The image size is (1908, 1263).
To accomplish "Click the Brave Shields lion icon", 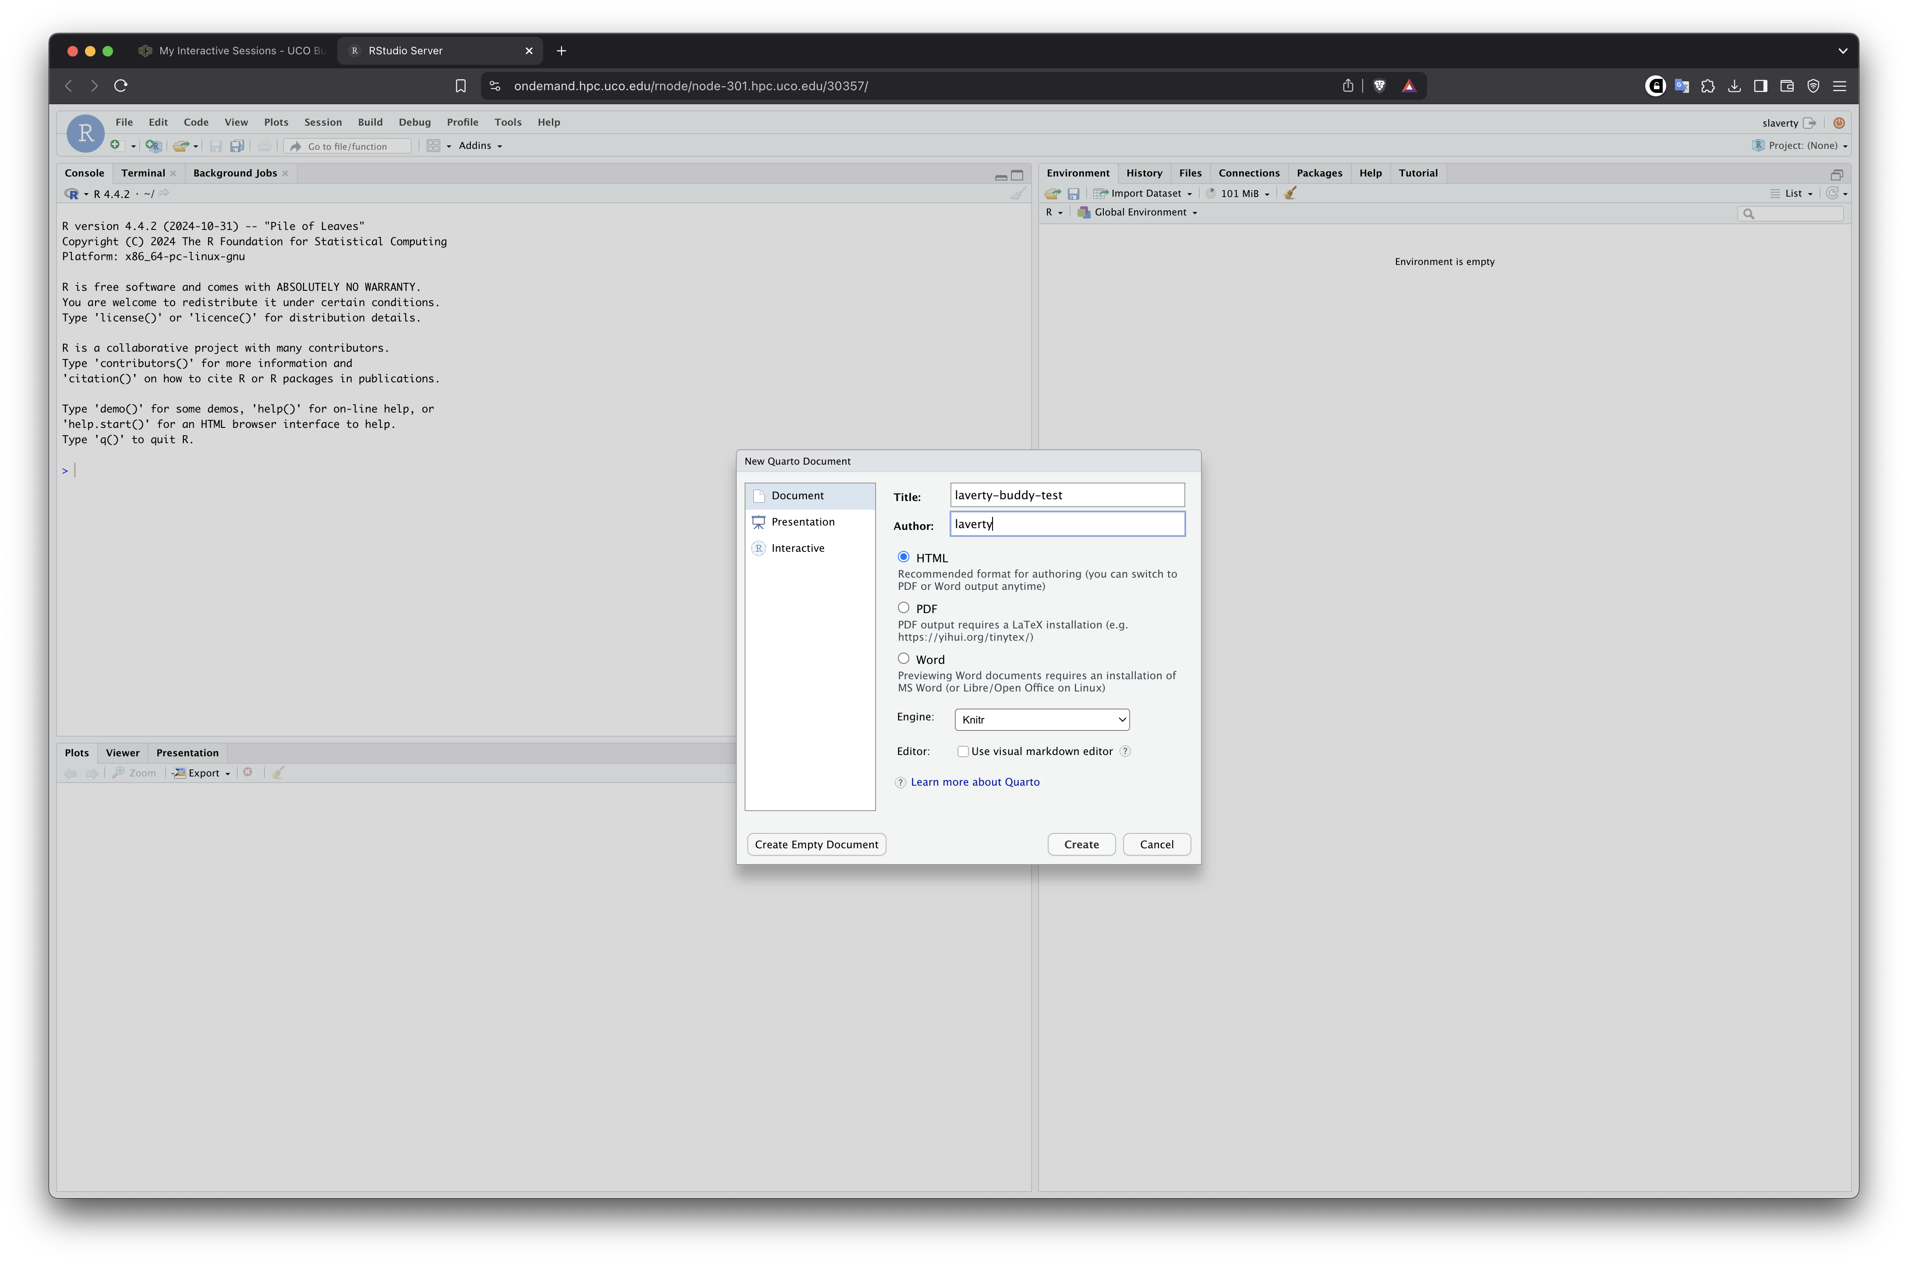I will (1379, 85).
